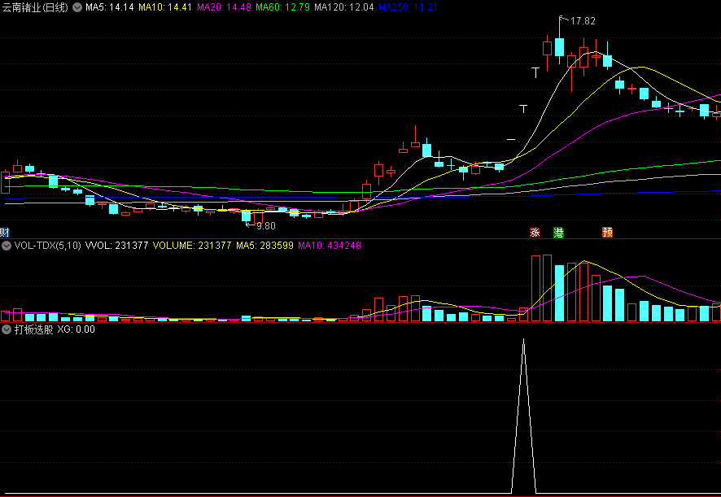Click the 打板选股 indicator name
The image size is (721, 497).
point(33,329)
